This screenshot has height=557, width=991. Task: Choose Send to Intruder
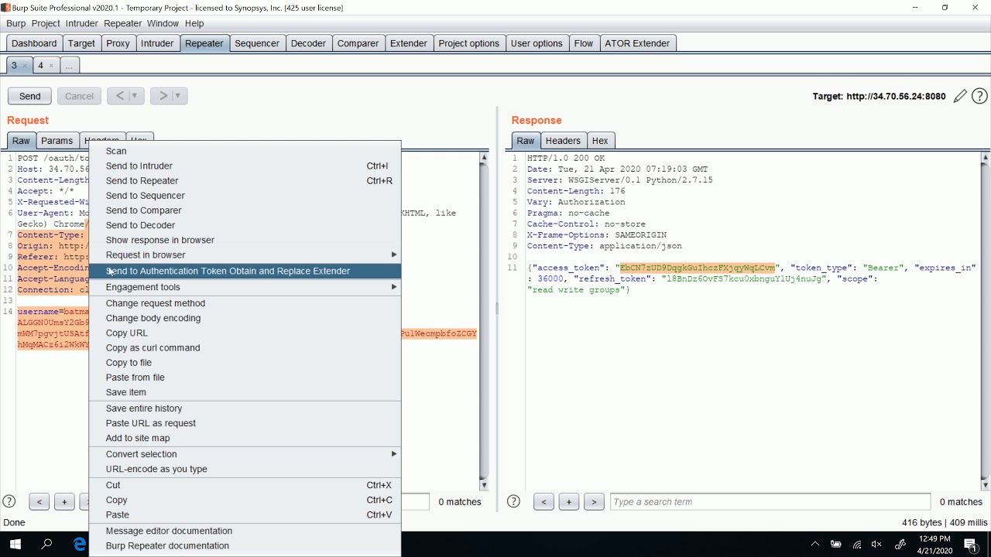point(245,166)
